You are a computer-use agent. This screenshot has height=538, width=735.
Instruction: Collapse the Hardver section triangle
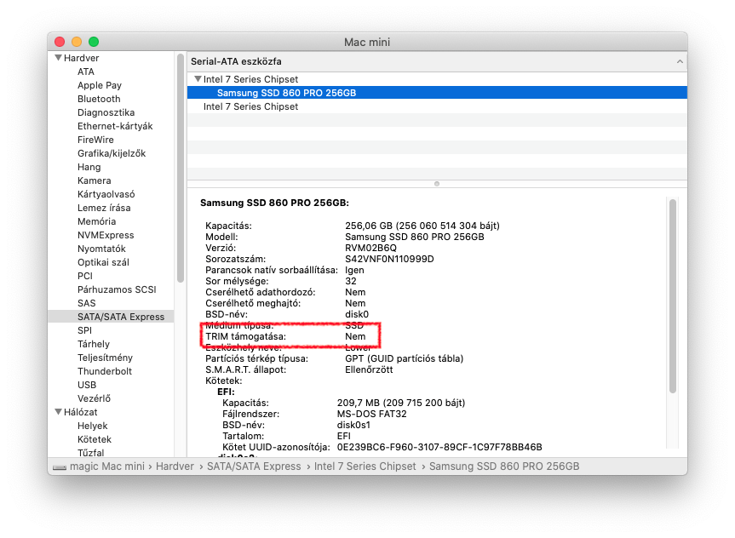(x=59, y=58)
